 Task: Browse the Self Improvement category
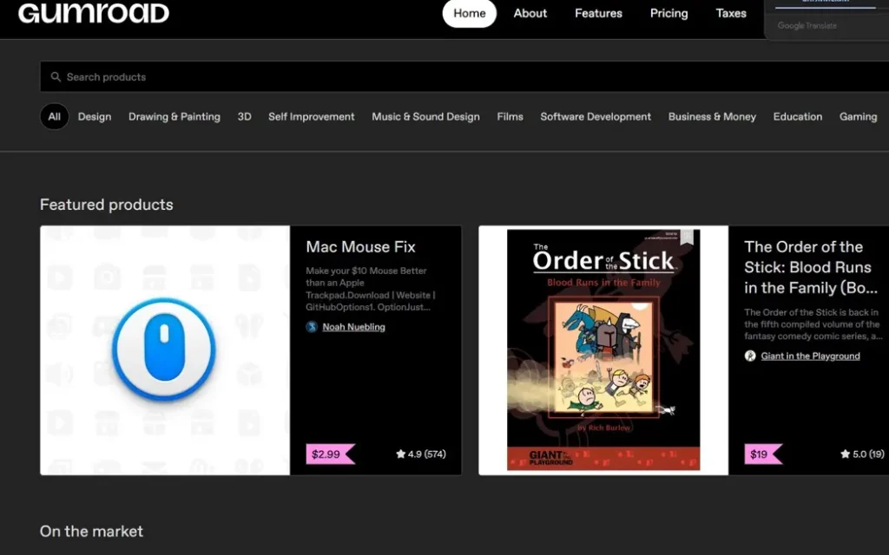pos(312,117)
